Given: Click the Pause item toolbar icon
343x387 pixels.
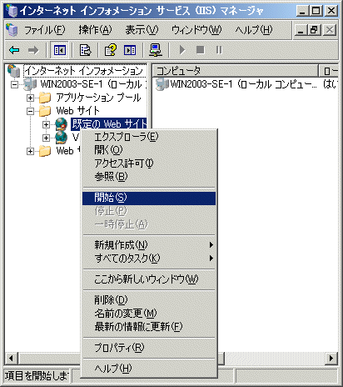Looking at the screenshot, I should (219, 50).
